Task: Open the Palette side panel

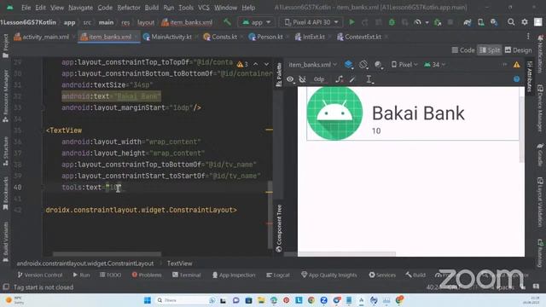Action: [279, 74]
